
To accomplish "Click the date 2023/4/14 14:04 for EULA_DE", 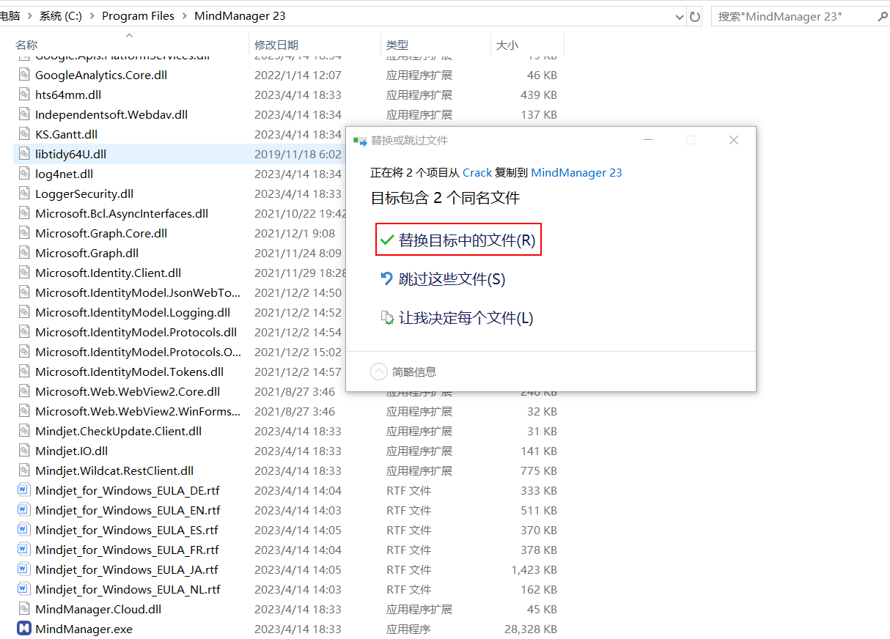I will coord(298,490).
